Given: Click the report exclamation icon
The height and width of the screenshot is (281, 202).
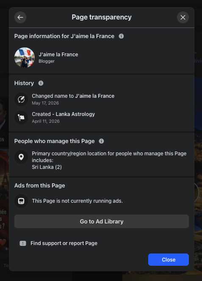Looking at the screenshot, I should (23, 243).
